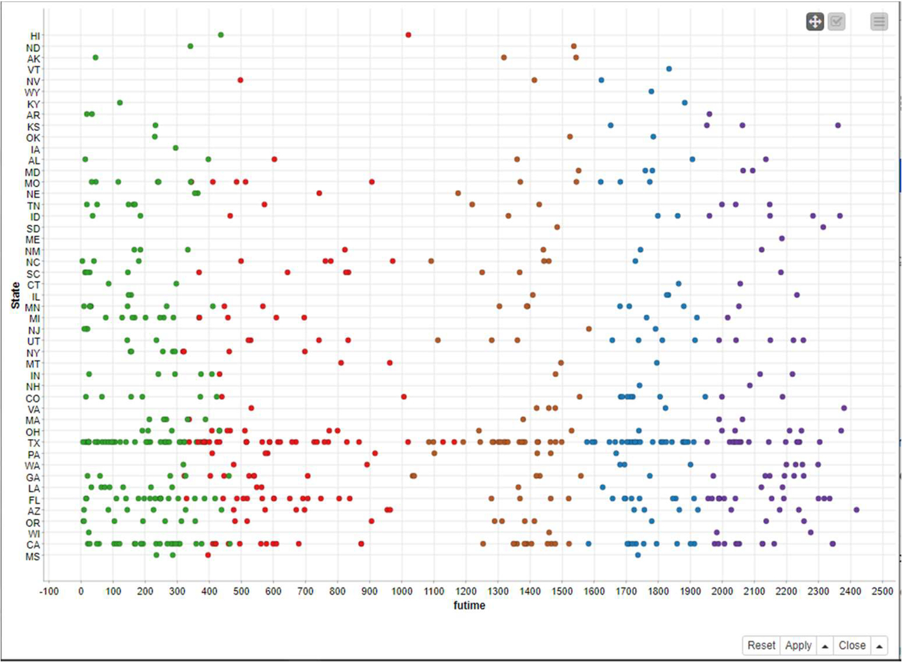Click the 'NC' state axis label
902x662 pixels.
click(33, 263)
